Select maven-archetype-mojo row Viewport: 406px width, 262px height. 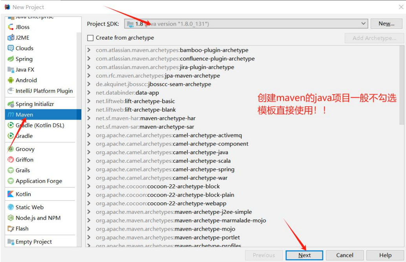tap(243, 229)
